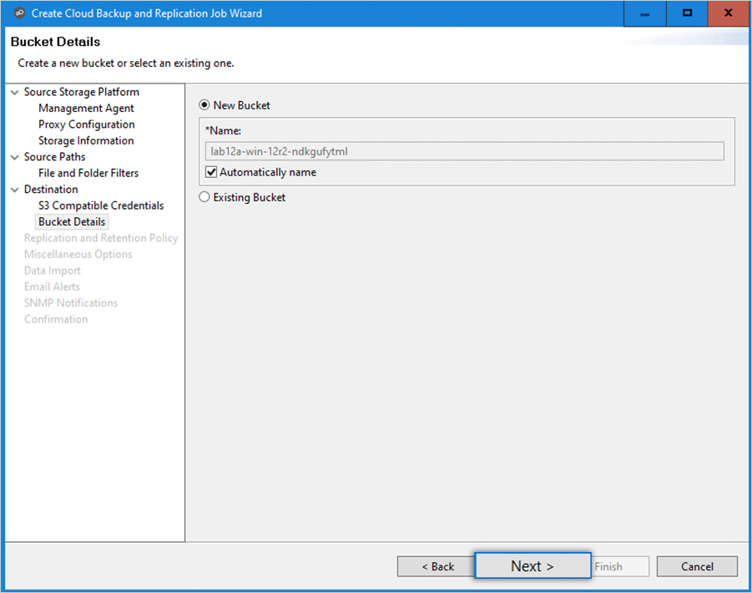
Task: Select Storage Information in the tree
Action: pos(86,141)
